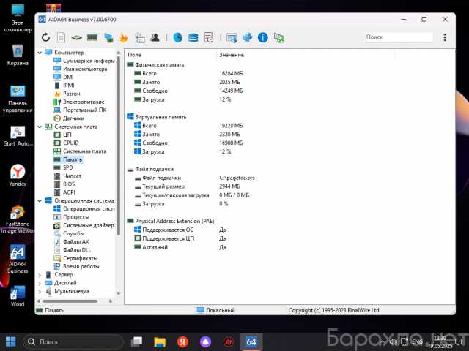Click the memory module toolbar icon
This screenshot has height=351, width=469.
(92, 37)
